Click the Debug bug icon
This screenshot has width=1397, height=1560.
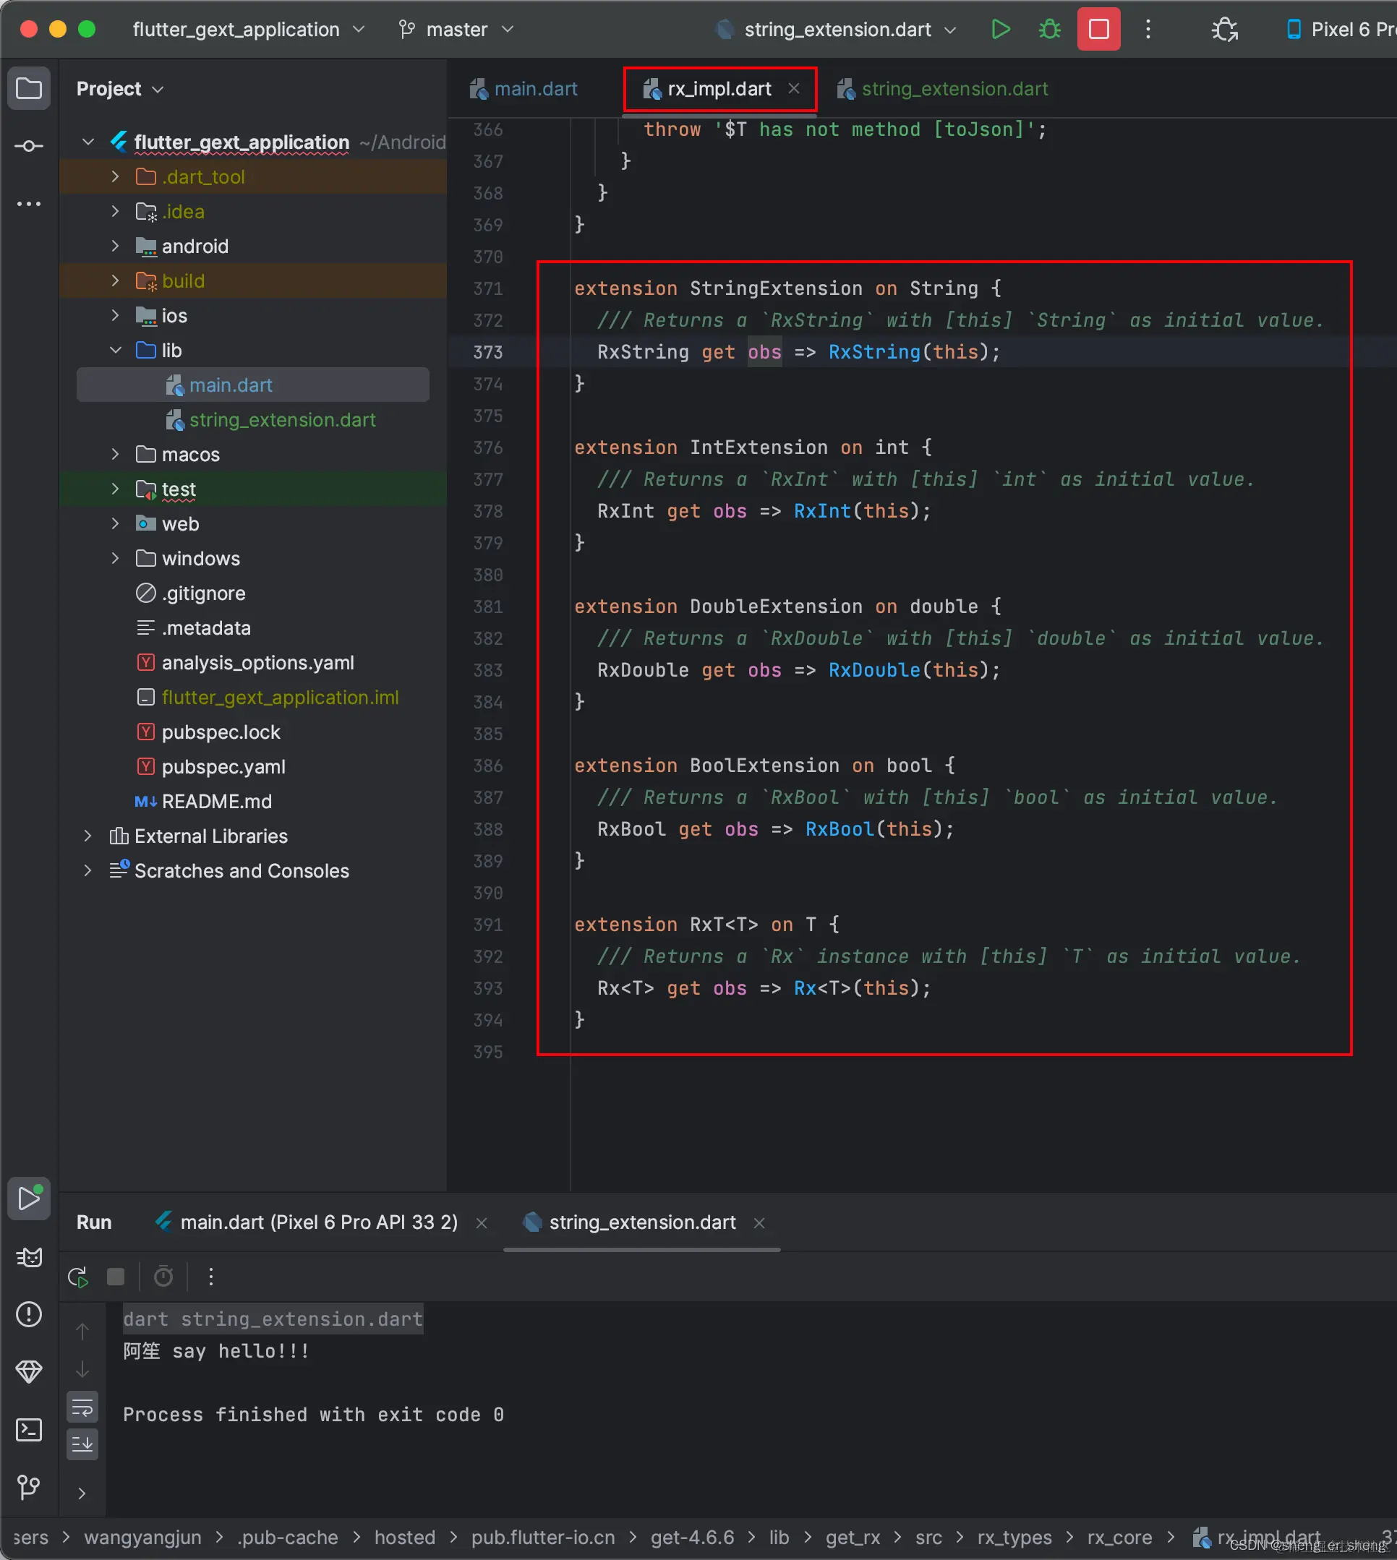click(x=1049, y=29)
